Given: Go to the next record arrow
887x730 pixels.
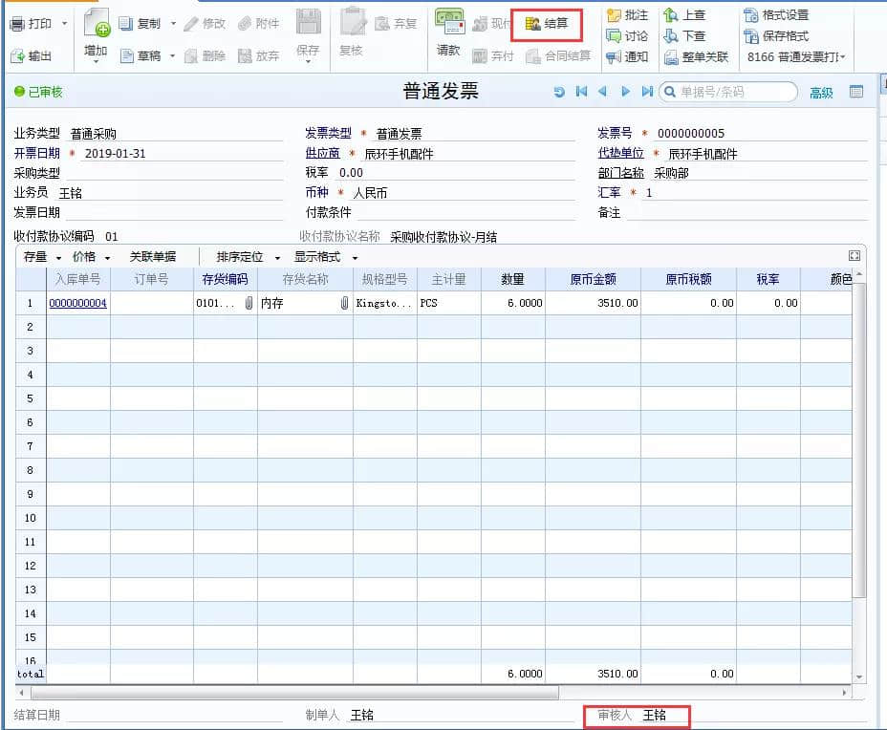Looking at the screenshot, I should tap(625, 92).
